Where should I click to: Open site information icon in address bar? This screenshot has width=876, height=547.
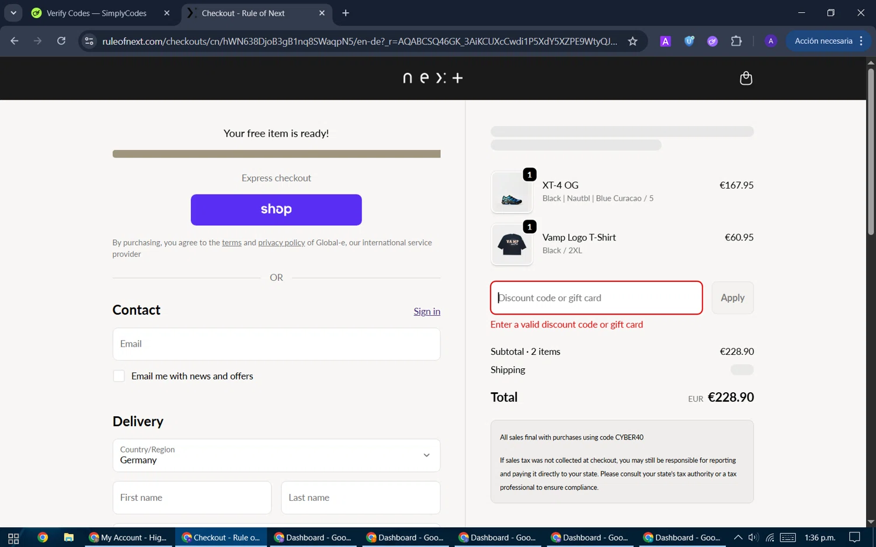[x=89, y=41]
